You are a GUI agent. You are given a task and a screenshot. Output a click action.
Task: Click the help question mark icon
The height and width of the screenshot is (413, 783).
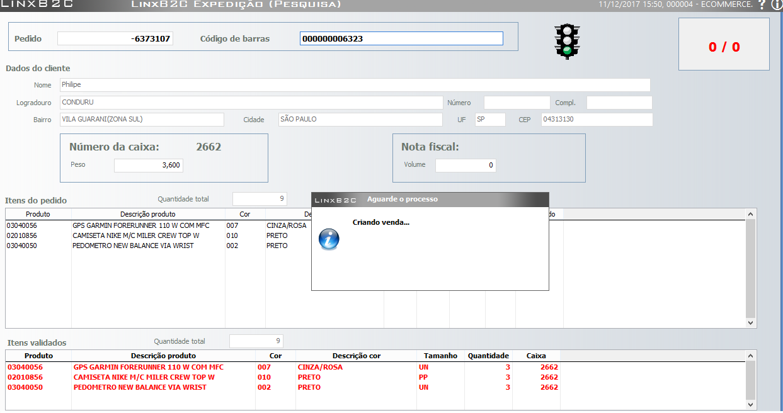(x=762, y=4)
